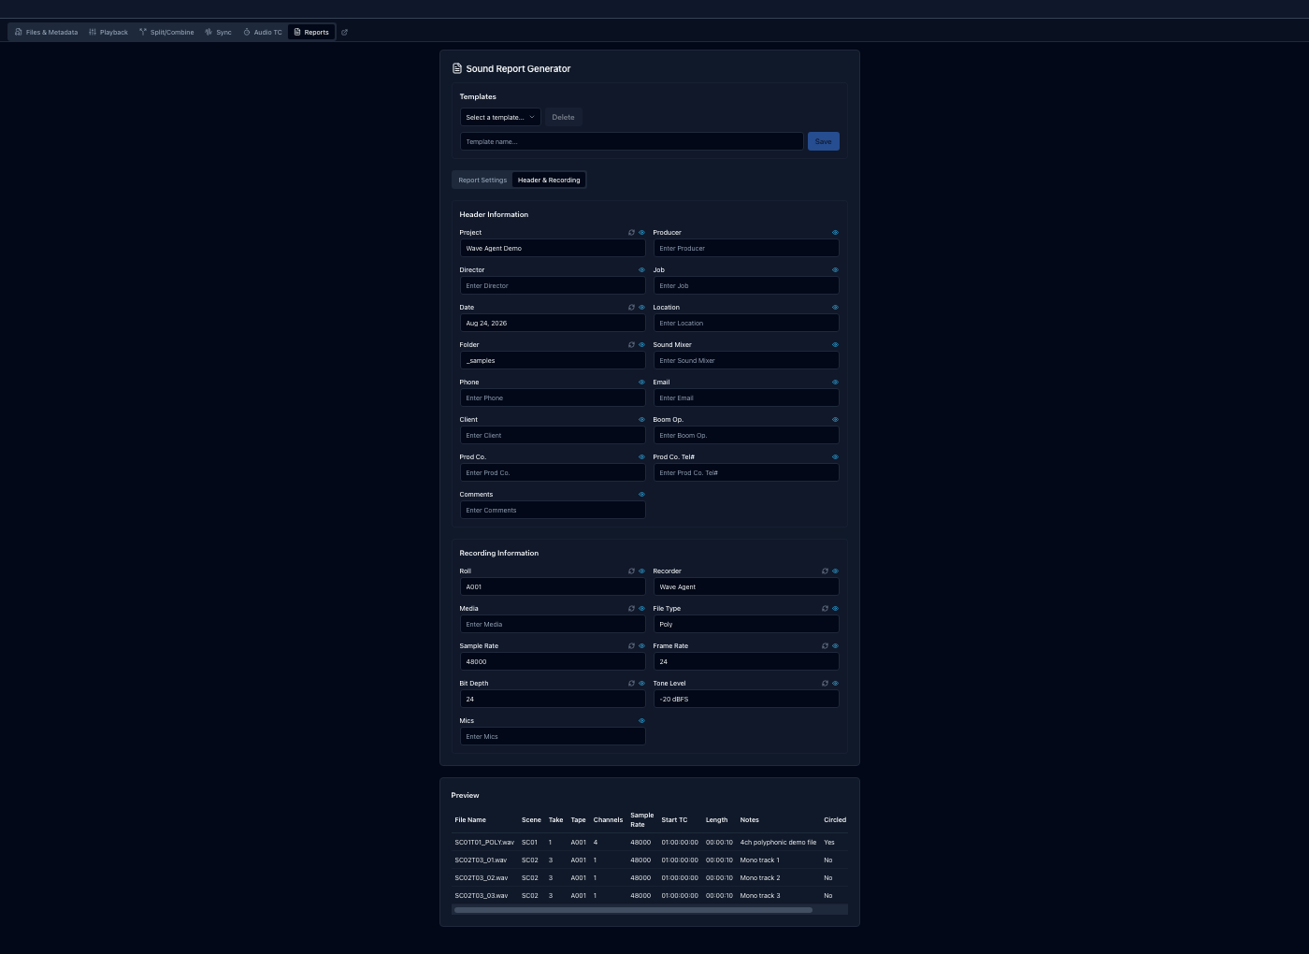Click the Project input field
The image size is (1309, 954).
[x=553, y=248]
